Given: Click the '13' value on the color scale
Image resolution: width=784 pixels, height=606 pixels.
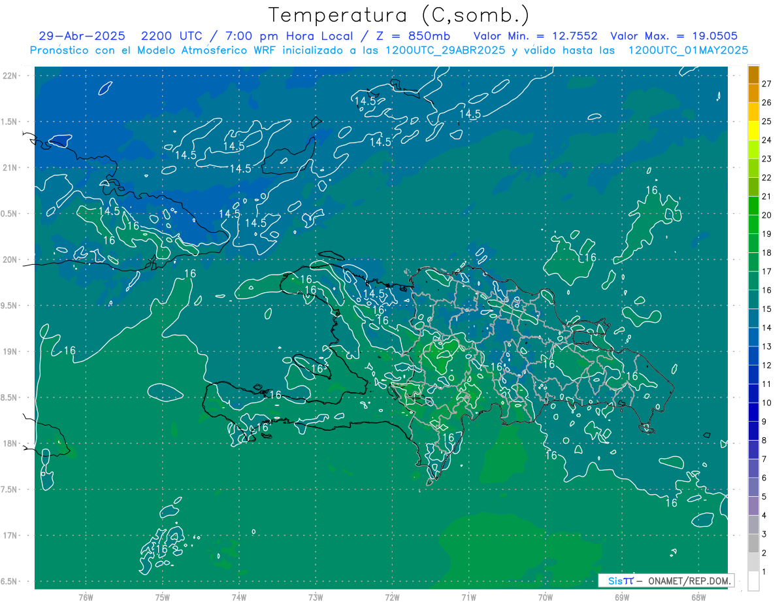Looking at the screenshot, I should click(767, 346).
